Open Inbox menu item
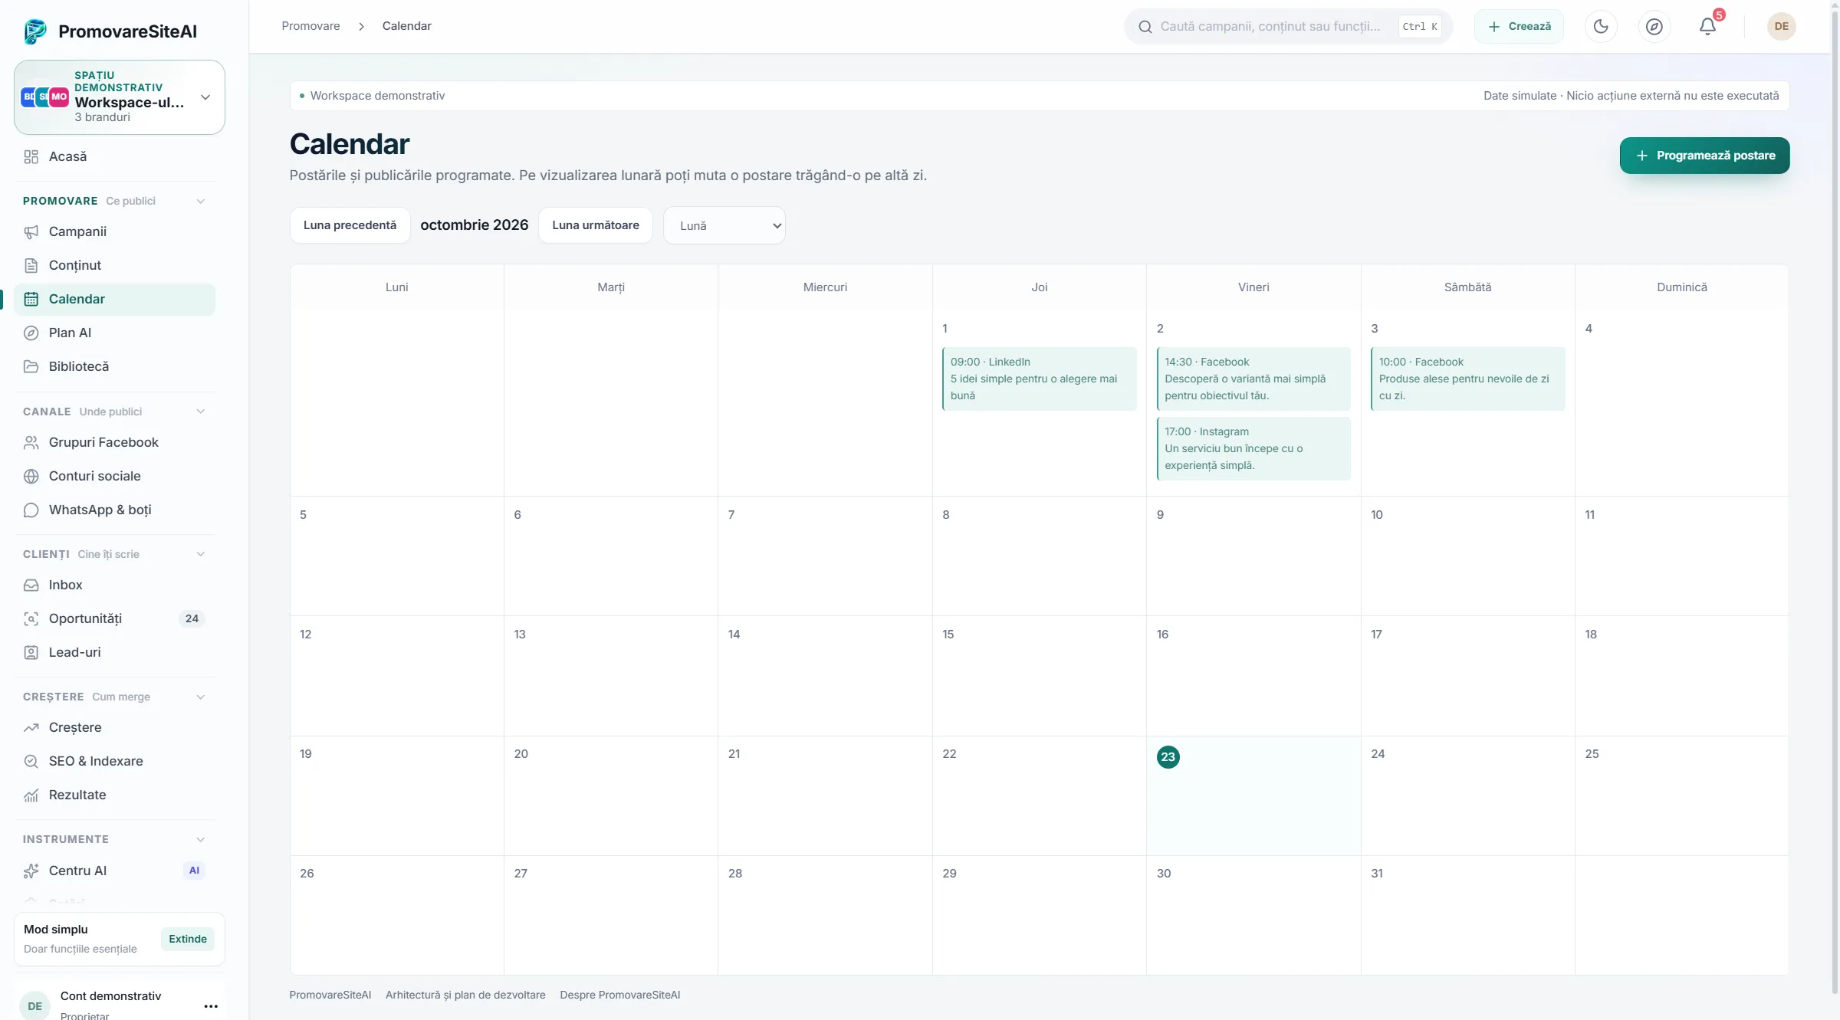Viewport: 1840px width, 1020px height. (114, 585)
